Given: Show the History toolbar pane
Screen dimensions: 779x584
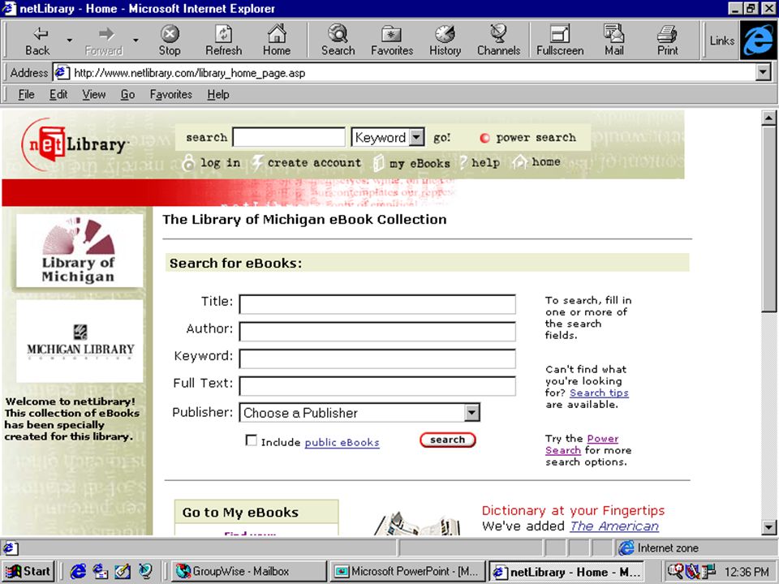Looking at the screenshot, I should coord(445,41).
